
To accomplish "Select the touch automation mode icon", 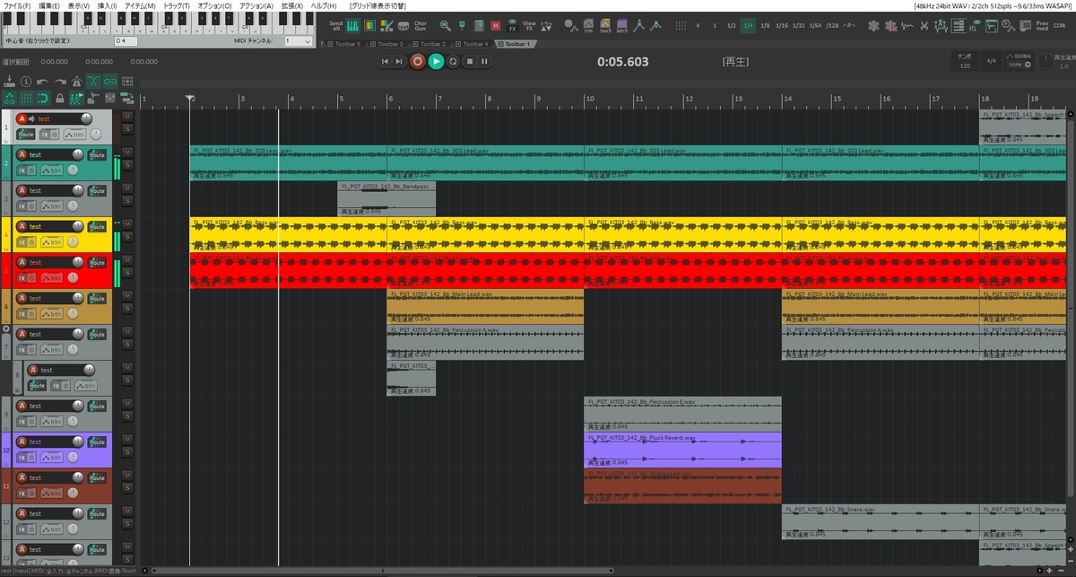I will click(605, 26).
